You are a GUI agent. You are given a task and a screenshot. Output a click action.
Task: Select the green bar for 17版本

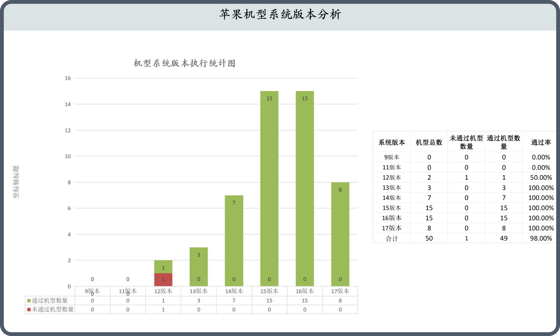[340, 234]
